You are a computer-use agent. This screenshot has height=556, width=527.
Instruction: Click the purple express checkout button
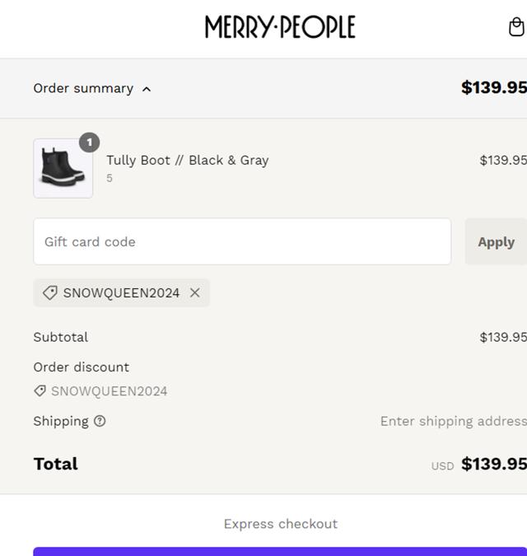[x=280, y=551]
